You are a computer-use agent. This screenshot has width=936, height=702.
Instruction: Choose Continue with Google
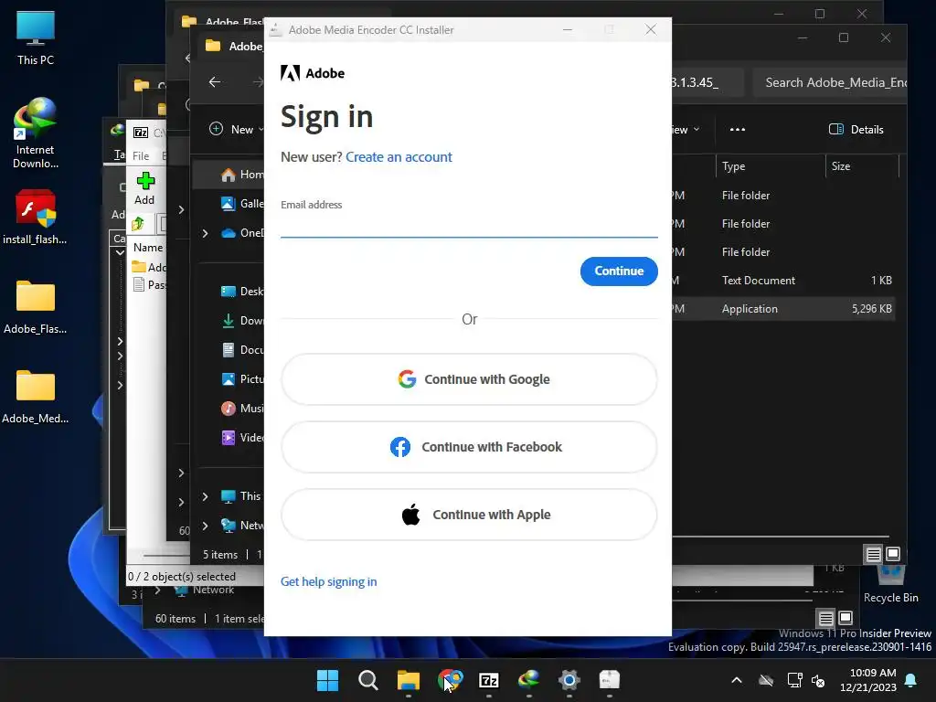coord(469,379)
